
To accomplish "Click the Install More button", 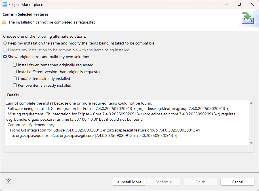I will 129,182.
